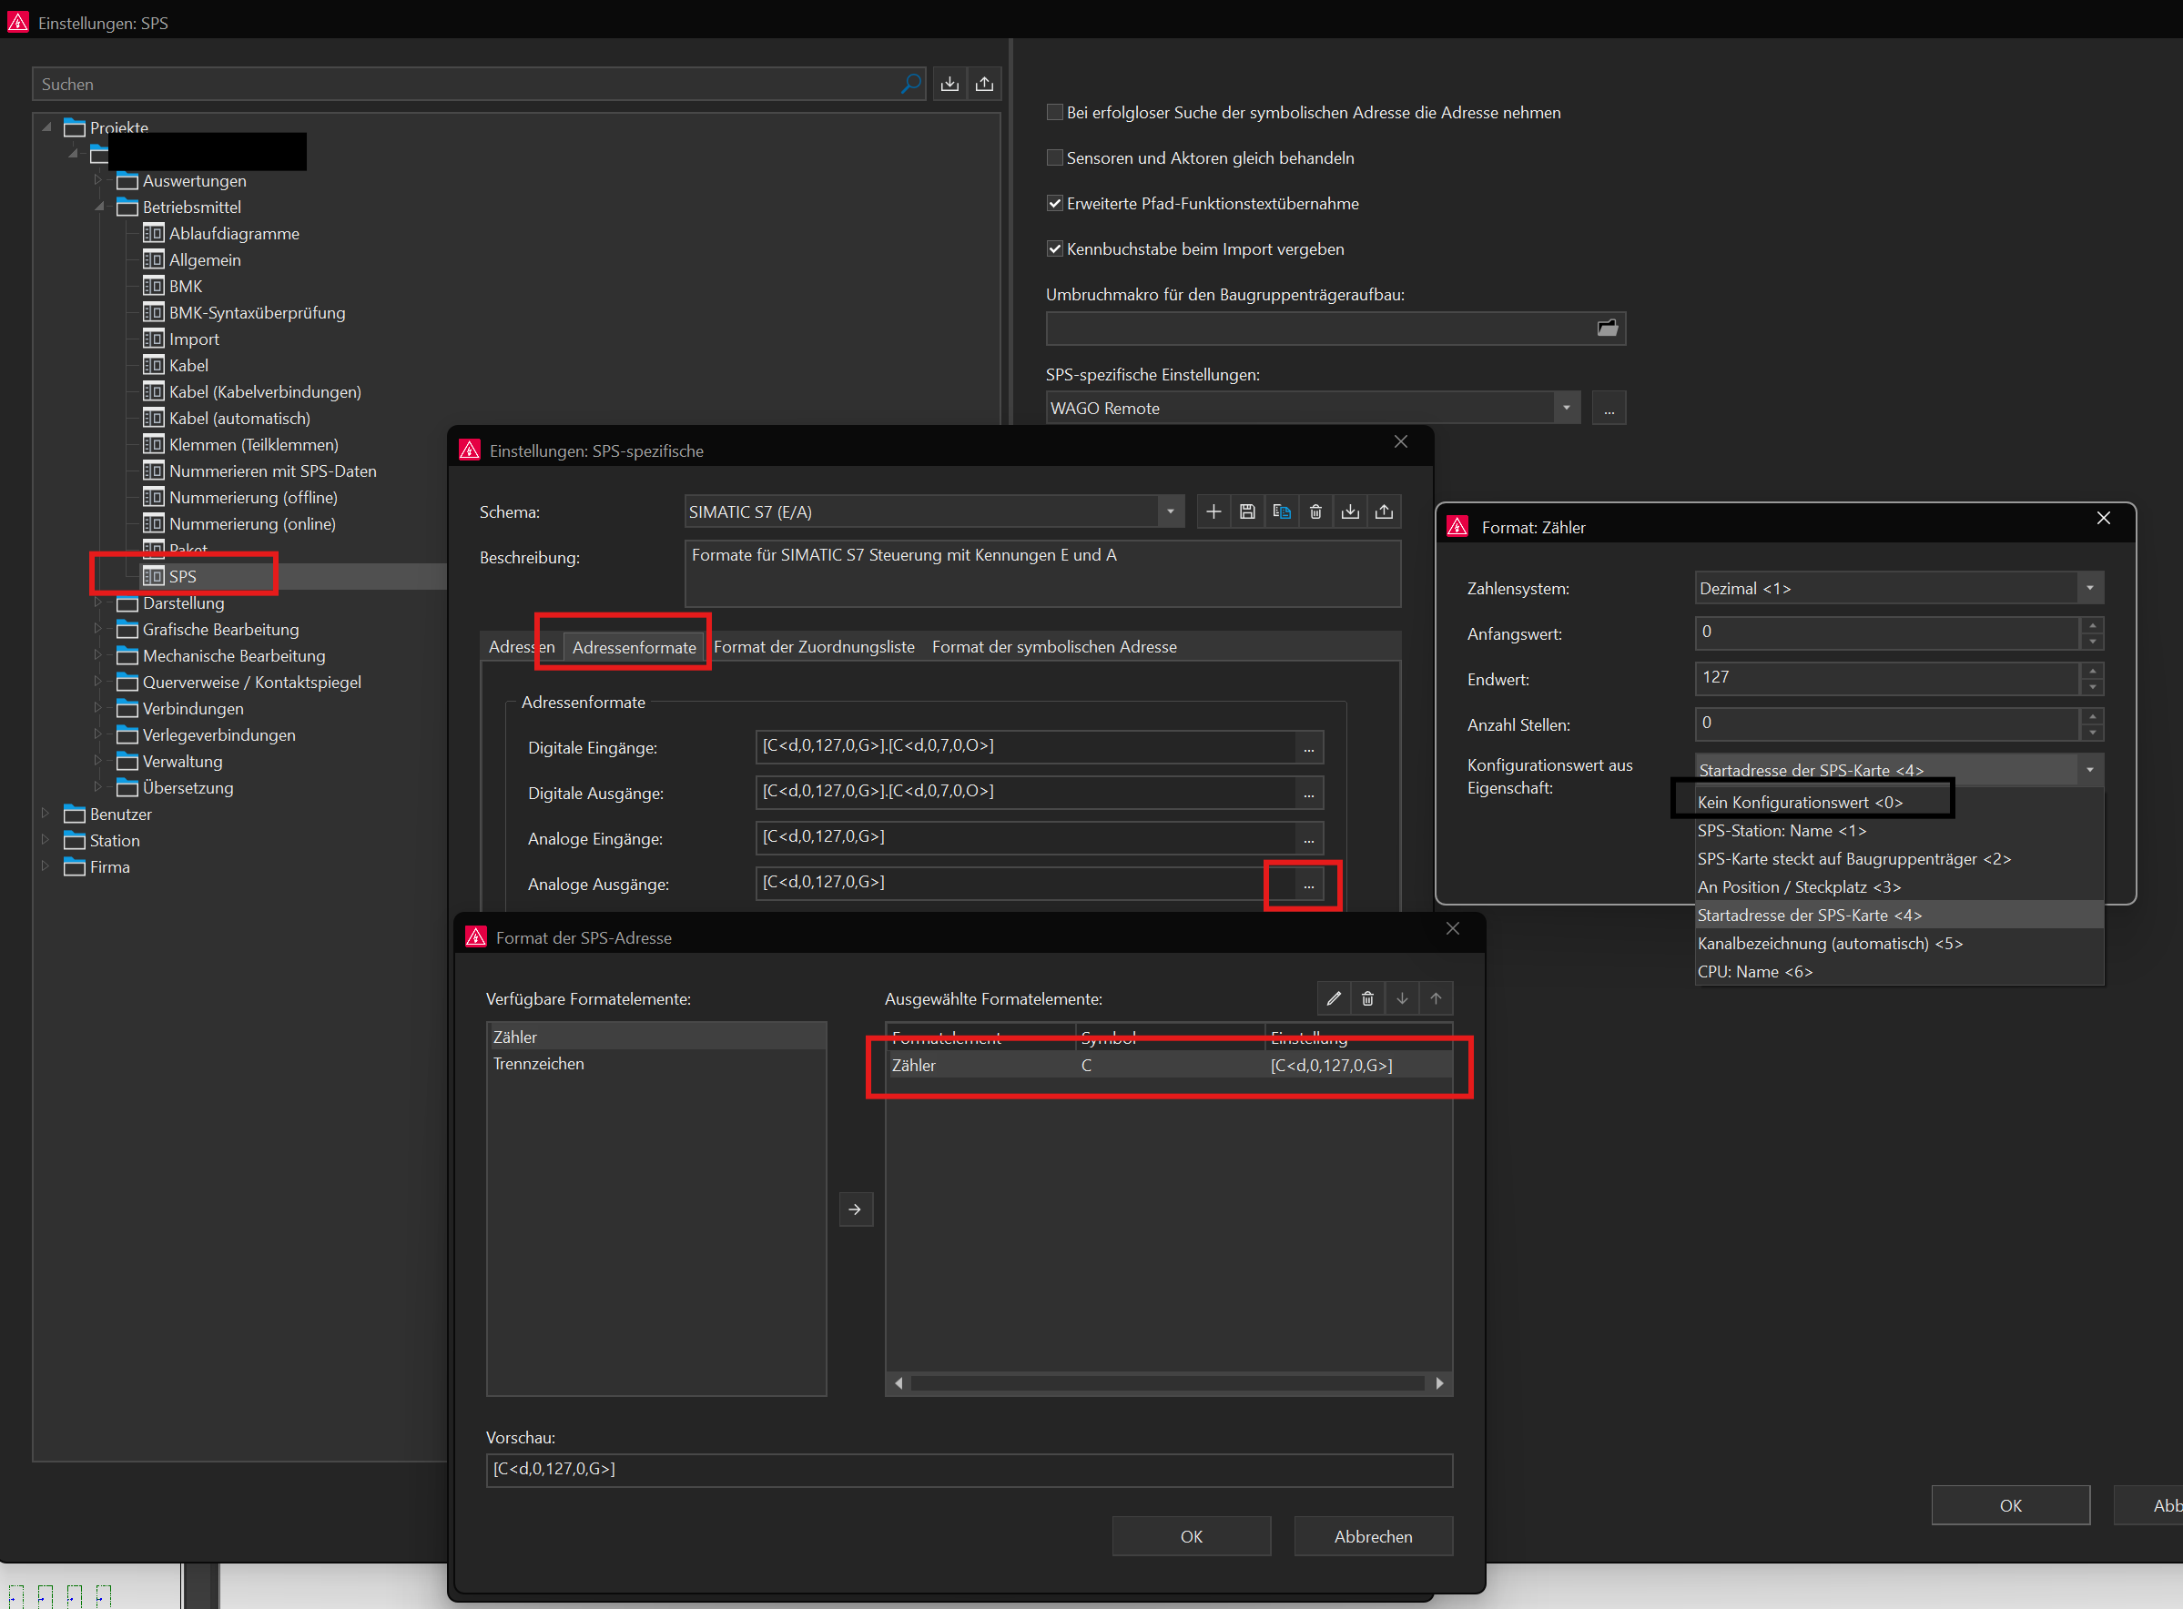Open the Zahlensystem Dezimal dropdown
The image size is (2183, 1609).
click(2088, 588)
